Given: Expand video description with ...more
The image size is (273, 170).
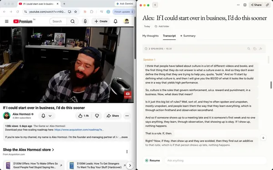Looking at the screenshot, I should (x=124, y=137).
